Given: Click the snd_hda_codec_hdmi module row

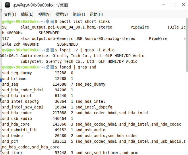Looking at the screenshot, I should point(38,90).
